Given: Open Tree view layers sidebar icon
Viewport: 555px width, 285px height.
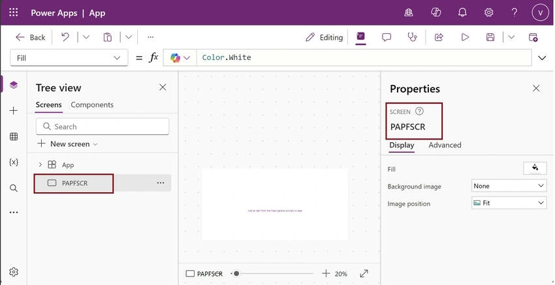Looking at the screenshot, I should (x=14, y=85).
